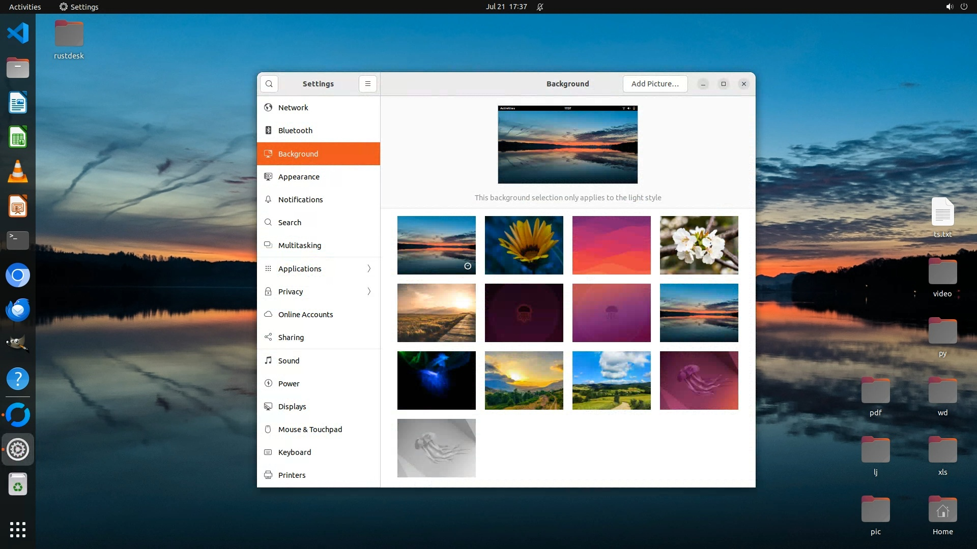Select the solid pink-orange gradient wallpaper
This screenshot has height=549, width=977.
coord(611,245)
